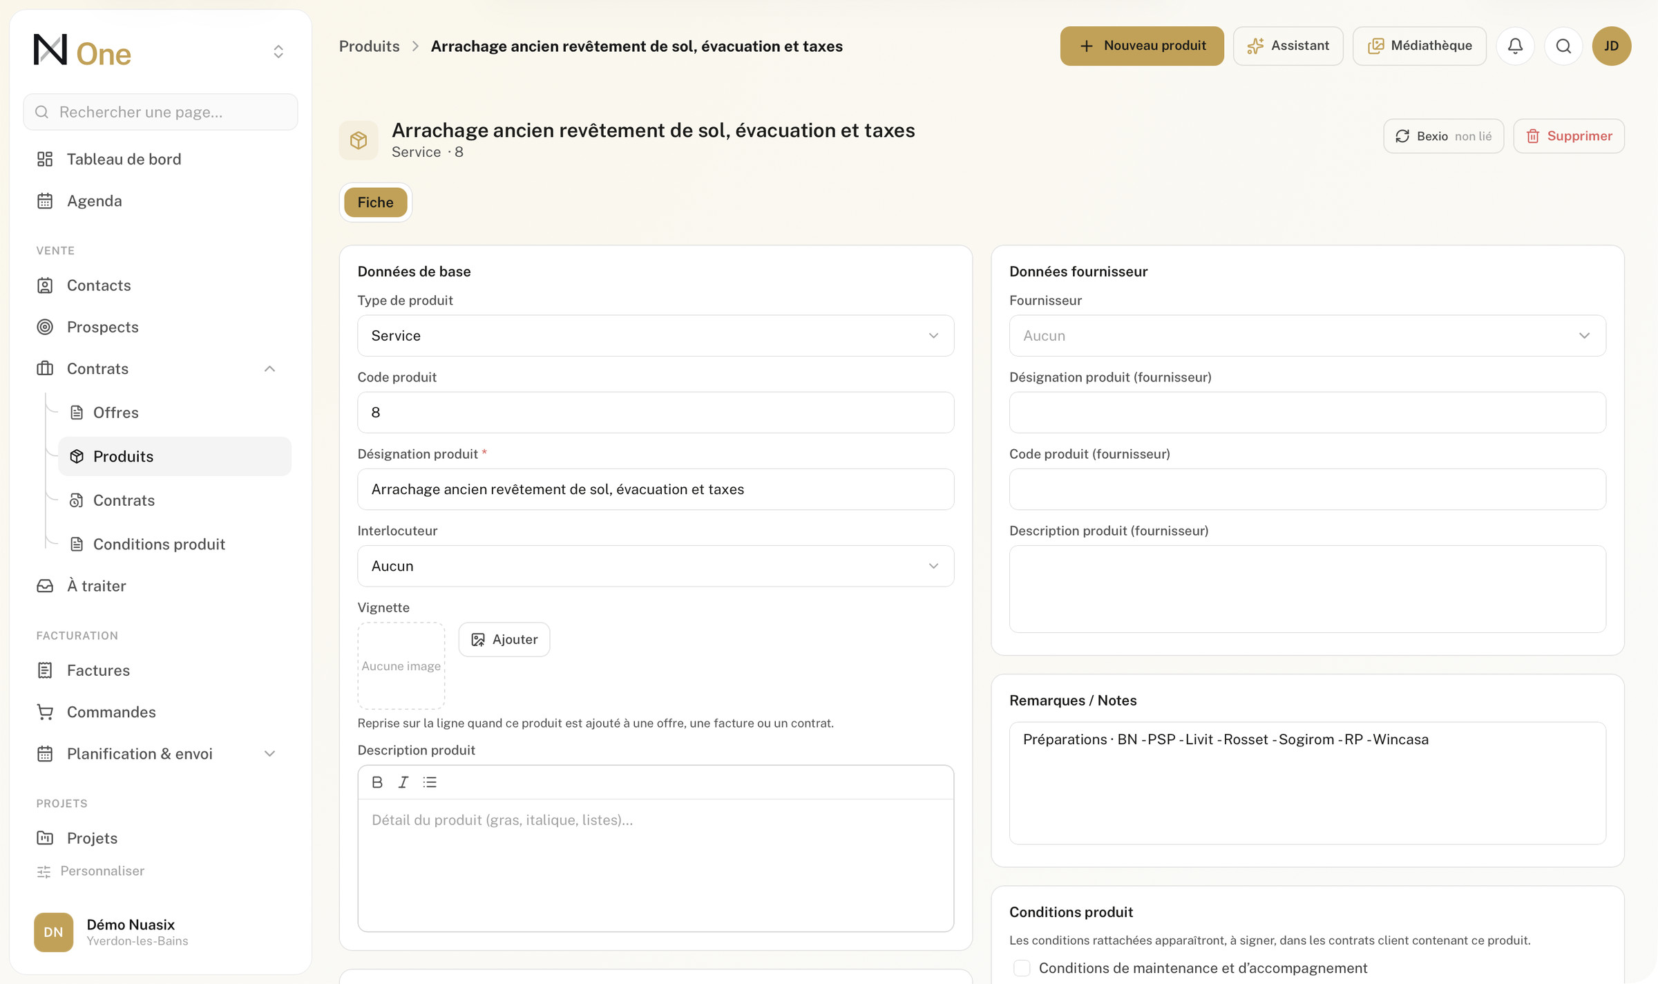The width and height of the screenshot is (1658, 984).
Task: Click the Code produit field
Action: coord(656,413)
